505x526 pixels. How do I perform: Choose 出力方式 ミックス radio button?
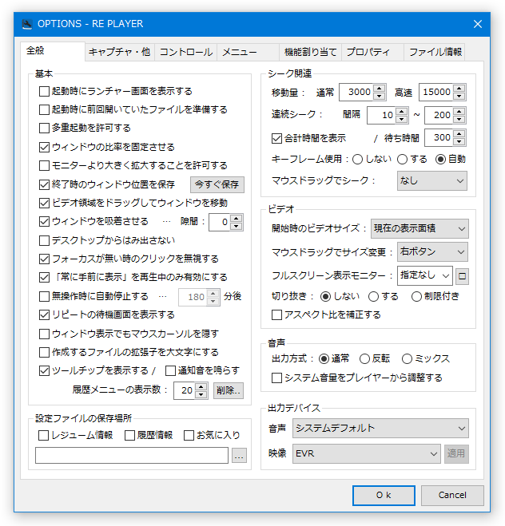(x=407, y=358)
